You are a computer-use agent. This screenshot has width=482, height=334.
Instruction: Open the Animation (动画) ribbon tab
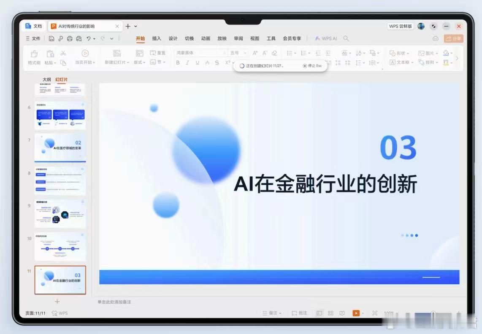(206, 38)
